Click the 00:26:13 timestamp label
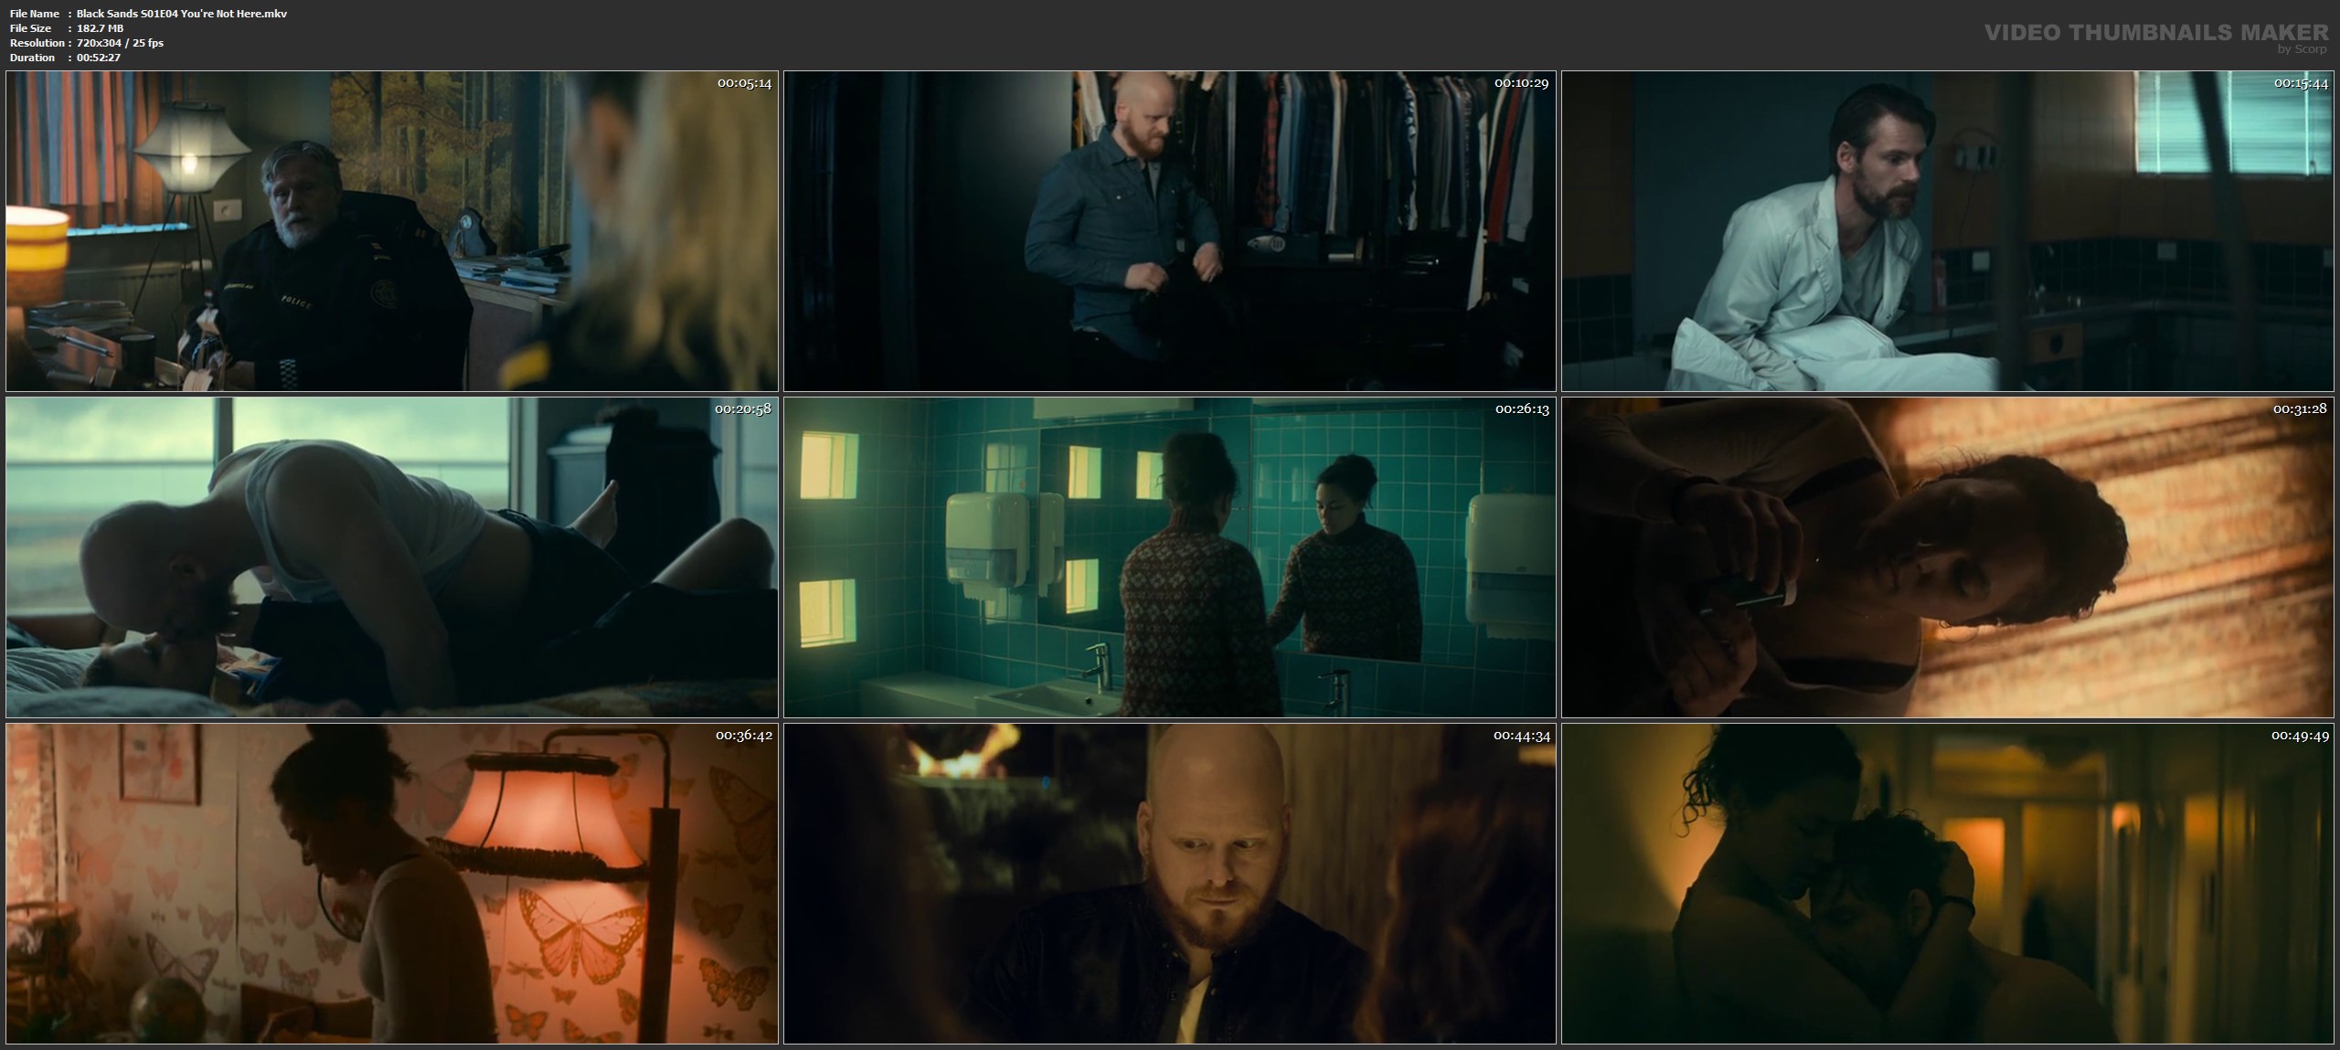Screen dimensions: 2340x1050 (1522, 409)
